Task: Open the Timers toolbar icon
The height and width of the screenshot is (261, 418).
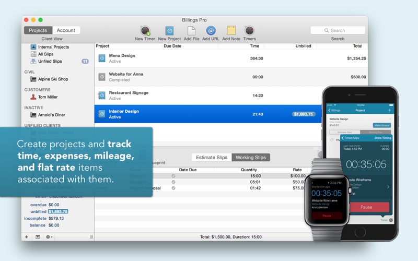Action: point(250,31)
